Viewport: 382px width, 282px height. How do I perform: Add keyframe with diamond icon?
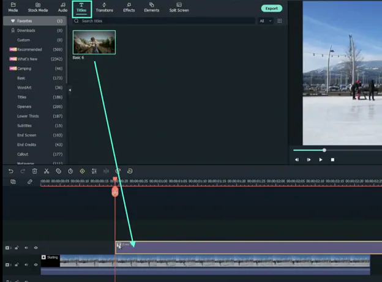tap(83, 171)
